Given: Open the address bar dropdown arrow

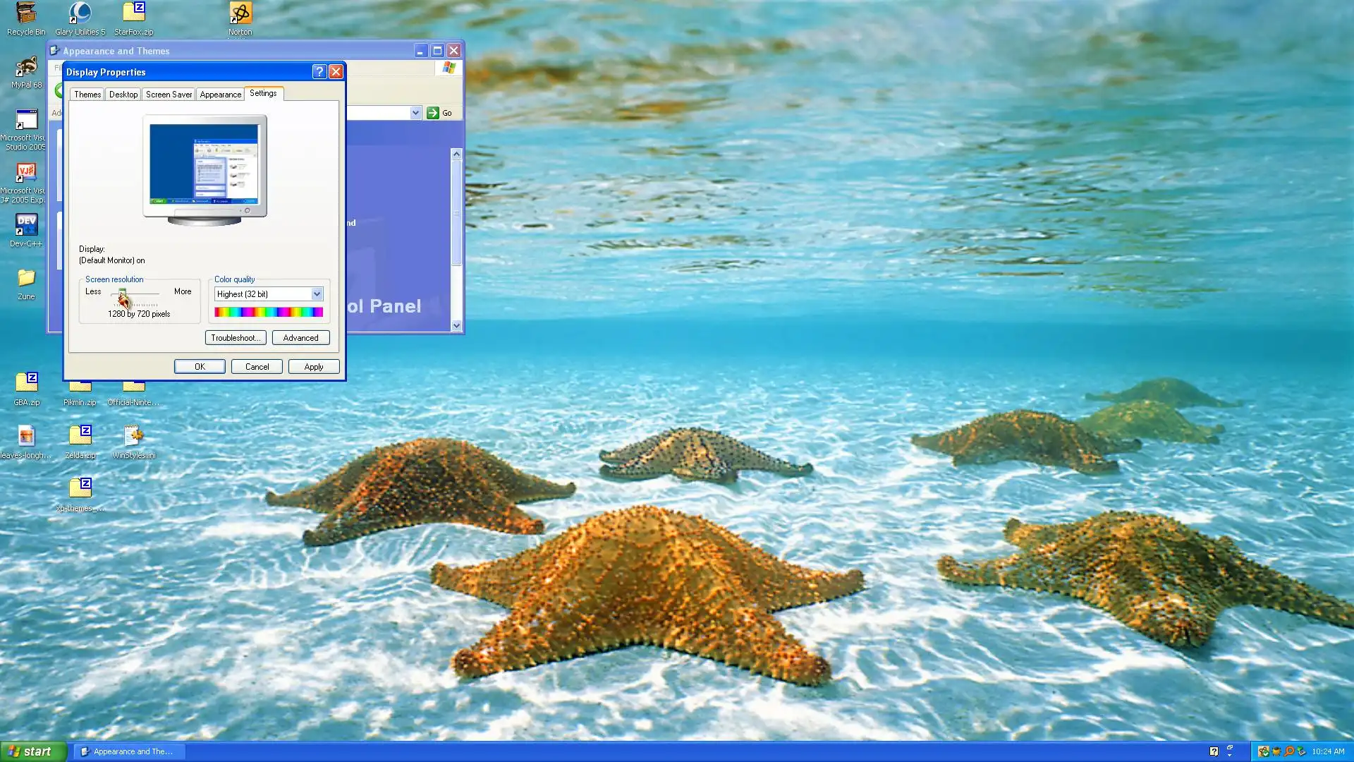Looking at the screenshot, I should [x=415, y=113].
